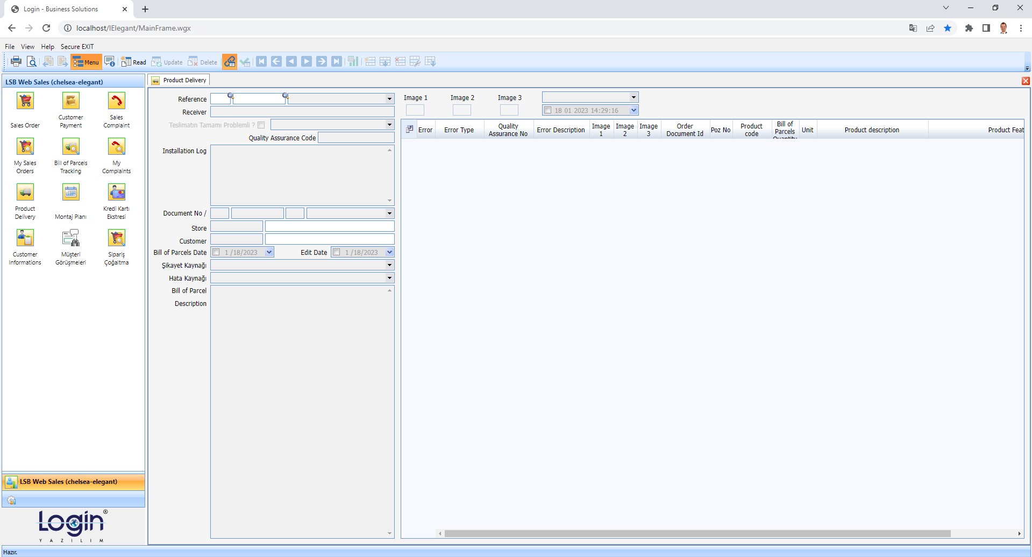Select the Print toolbar icon
Image resolution: width=1032 pixels, height=557 pixels.
[x=15, y=61]
